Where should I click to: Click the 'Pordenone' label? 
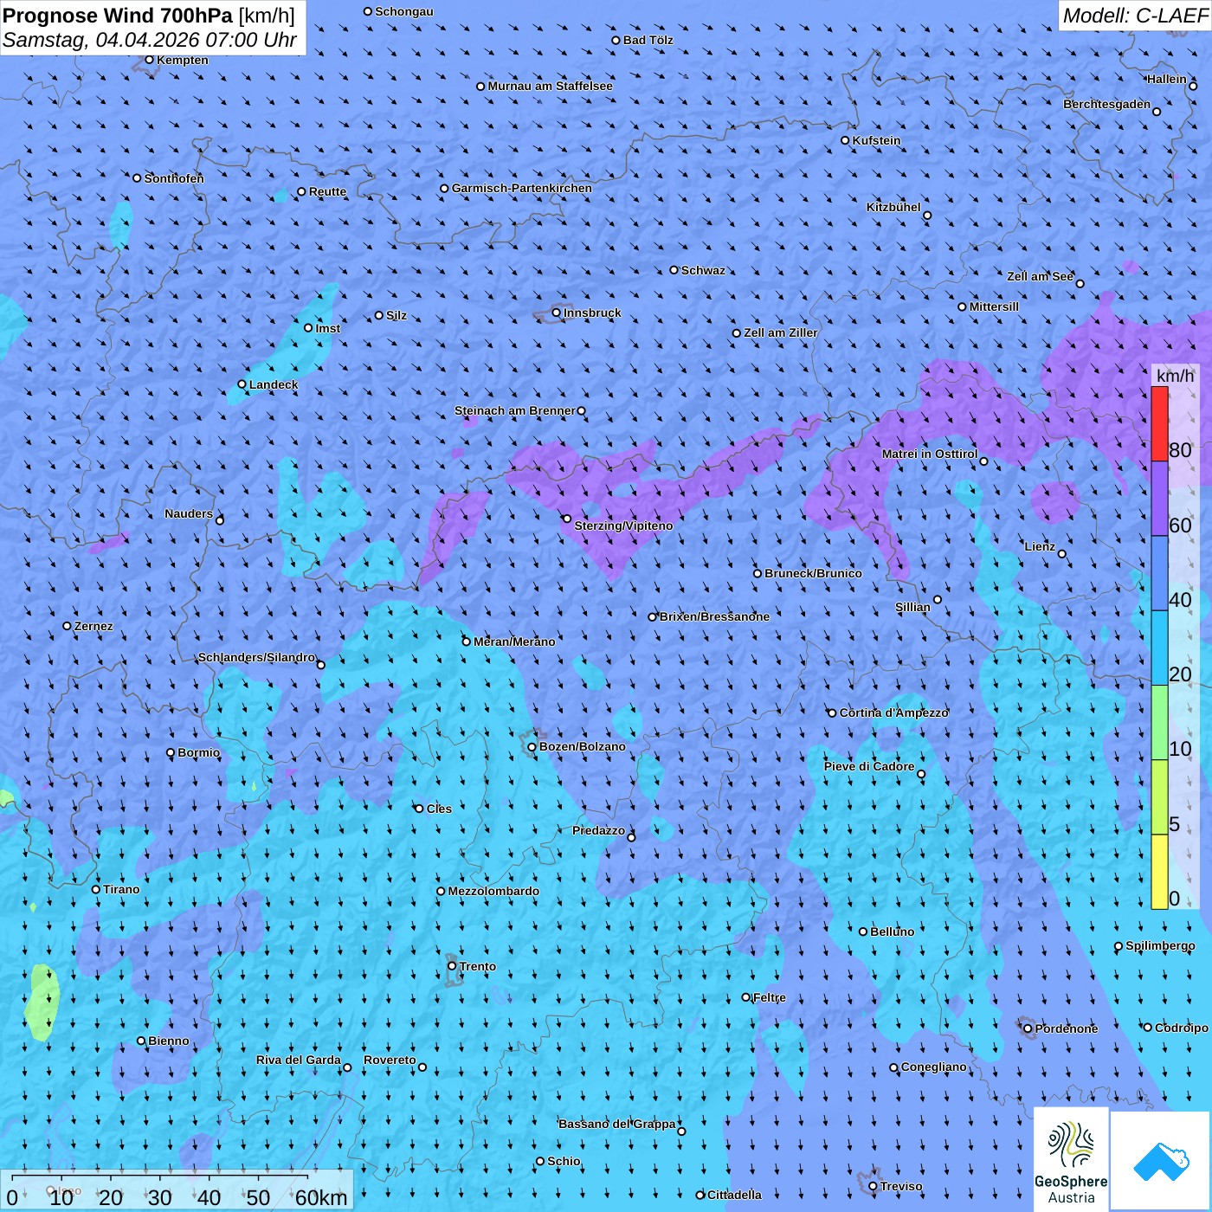click(1067, 1028)
